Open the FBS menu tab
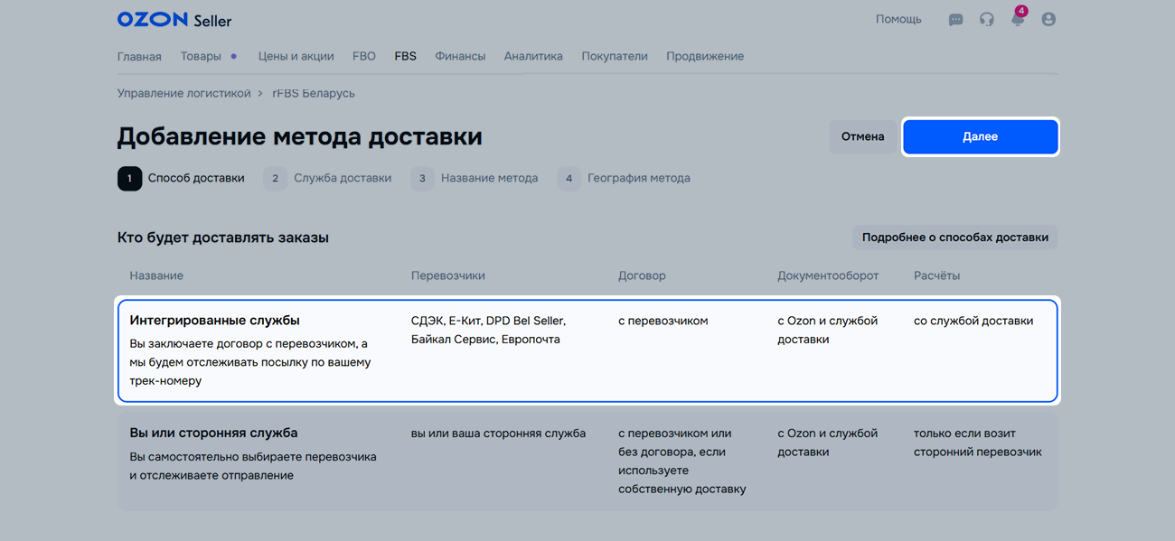Screen dimensions: 1175x541 [405, 56]
